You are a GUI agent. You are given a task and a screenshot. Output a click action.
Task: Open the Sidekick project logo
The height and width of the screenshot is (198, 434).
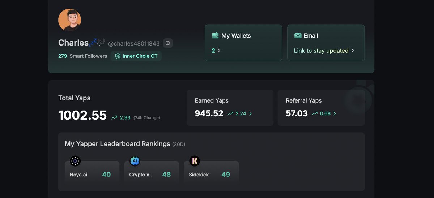pyautogui.click(x=194, y=161)
